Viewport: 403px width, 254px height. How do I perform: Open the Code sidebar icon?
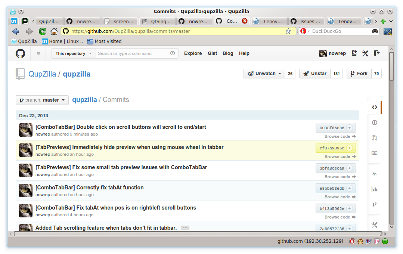tap(375, 107)
